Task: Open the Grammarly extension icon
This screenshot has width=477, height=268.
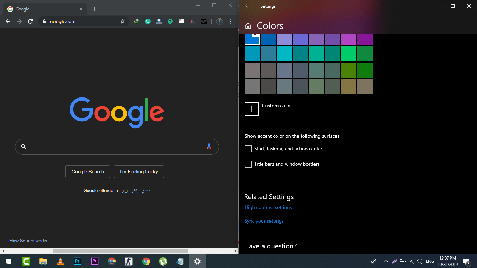Action: tap(148, 21)
